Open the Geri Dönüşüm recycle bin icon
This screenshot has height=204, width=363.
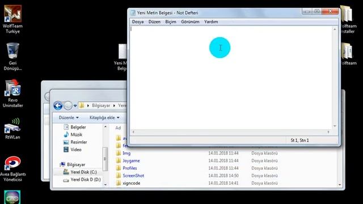(12, 57)
